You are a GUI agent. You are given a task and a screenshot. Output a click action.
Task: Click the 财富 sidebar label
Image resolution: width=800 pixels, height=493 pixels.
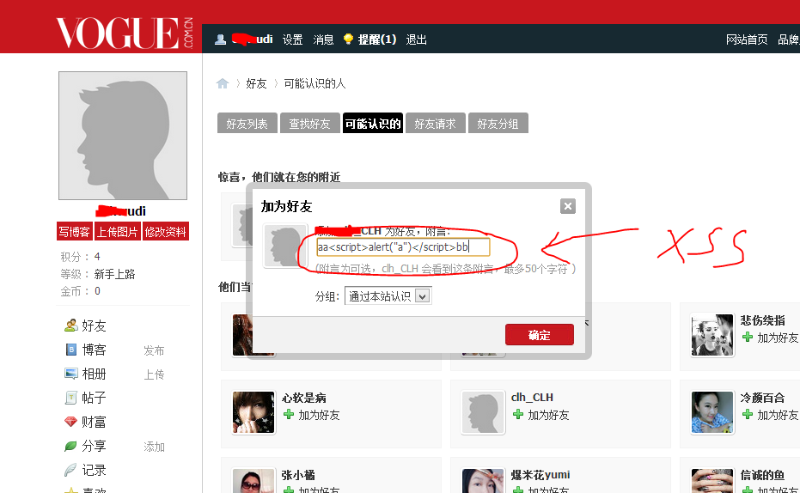coord(94,422)
